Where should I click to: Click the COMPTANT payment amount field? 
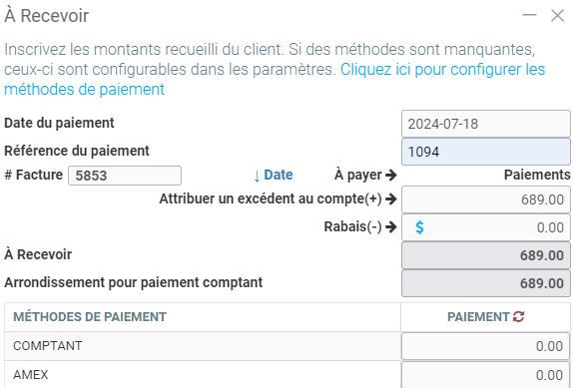(x=486, y=346)
